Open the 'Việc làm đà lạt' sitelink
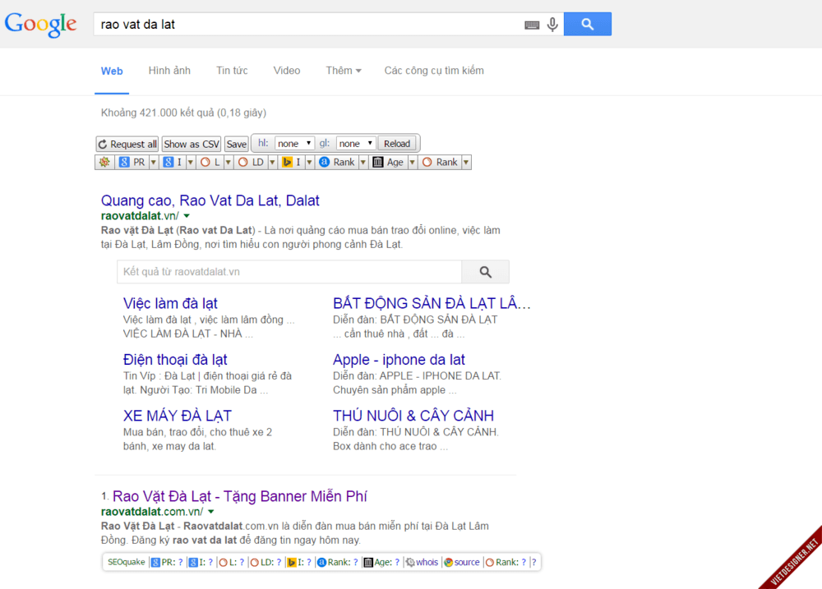Screen dimensions: 822x589 (170, 303)
